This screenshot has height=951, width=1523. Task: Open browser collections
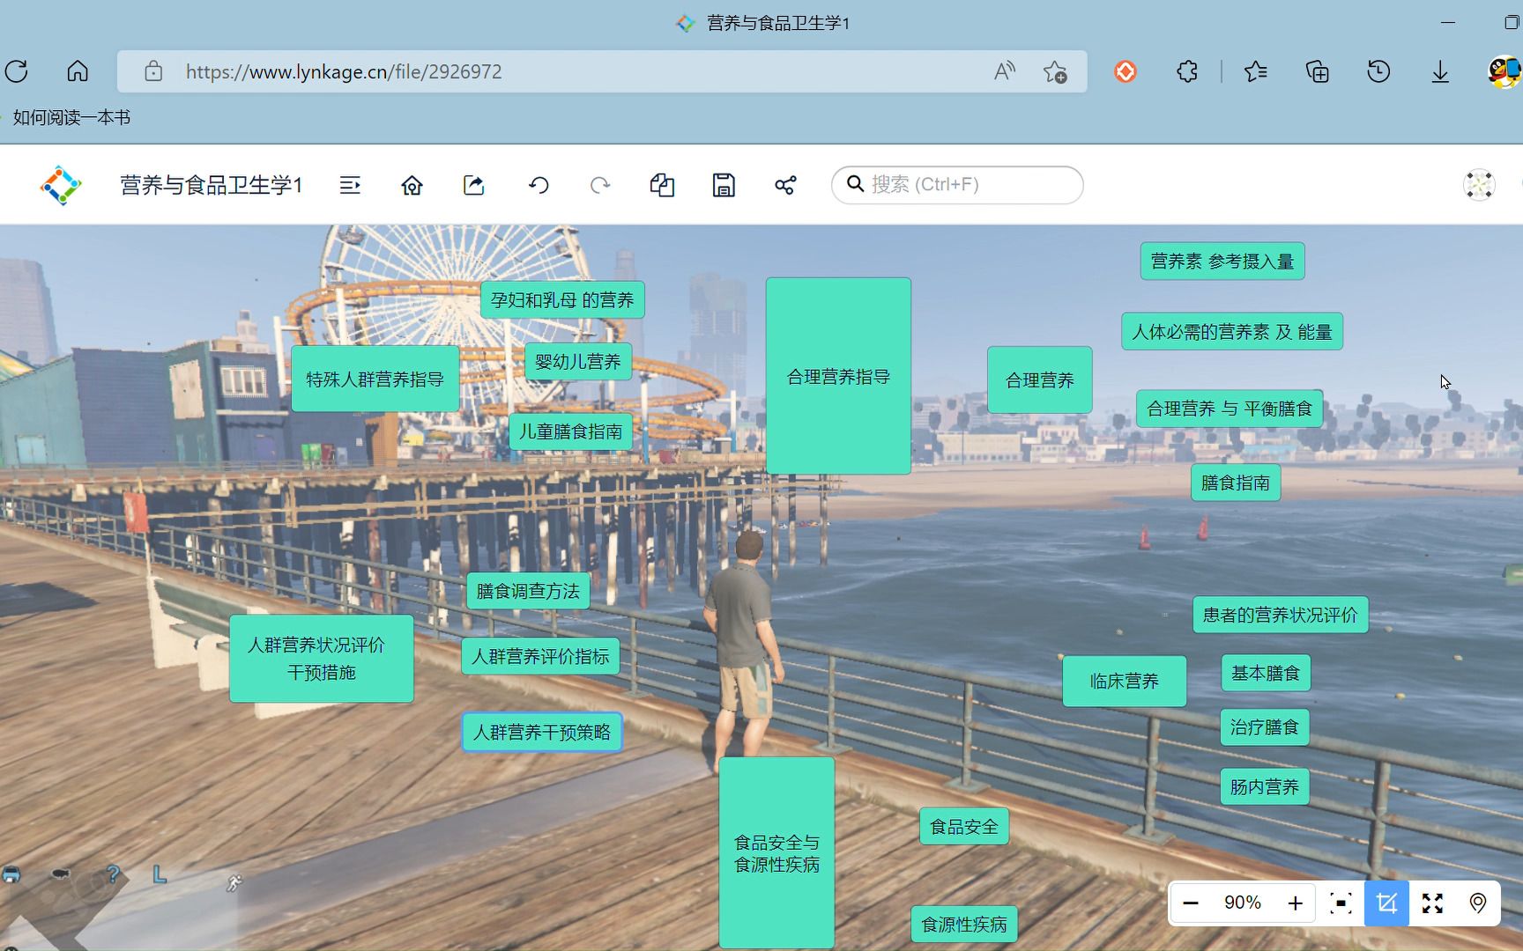(1318, 71)
